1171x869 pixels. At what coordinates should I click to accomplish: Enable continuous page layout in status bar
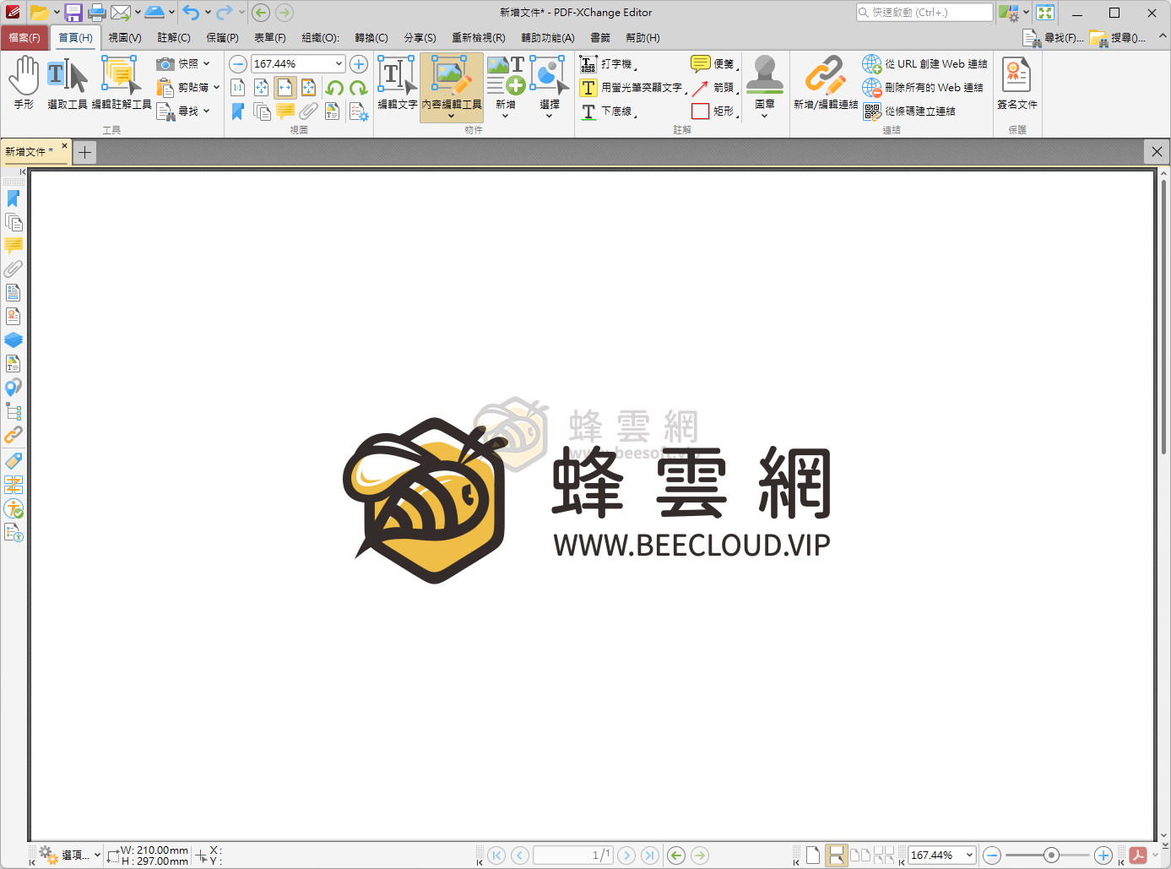point(836,855)
